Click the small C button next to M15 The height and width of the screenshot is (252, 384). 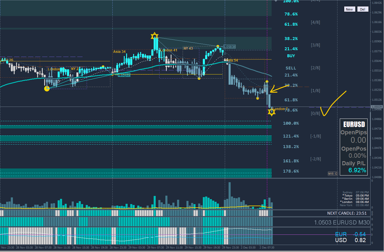[336, 174]
